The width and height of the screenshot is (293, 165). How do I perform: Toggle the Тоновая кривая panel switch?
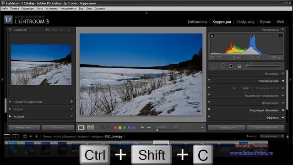[x=209, y=80]
